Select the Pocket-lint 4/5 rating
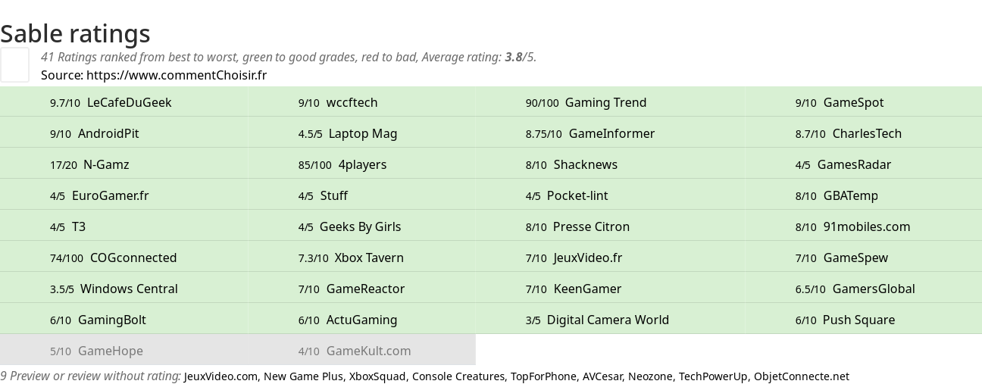This screenshot has width=982, height=384. click(x=567, y=195)
